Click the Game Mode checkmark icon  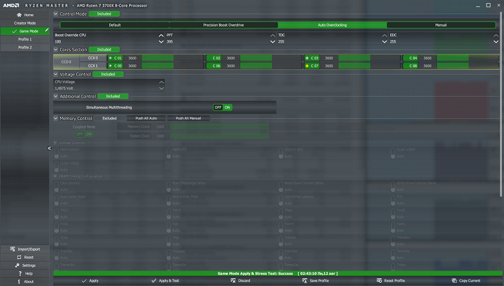point(14,31)
